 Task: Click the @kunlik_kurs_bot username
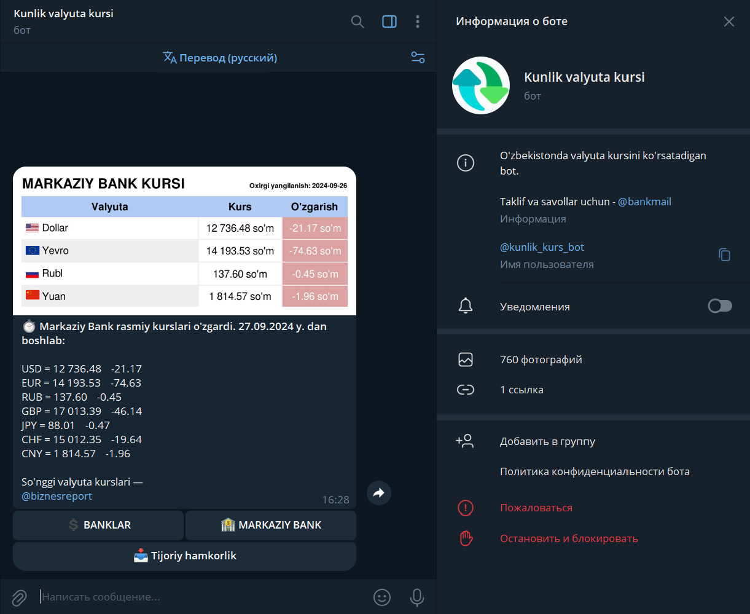coord(542,247)
